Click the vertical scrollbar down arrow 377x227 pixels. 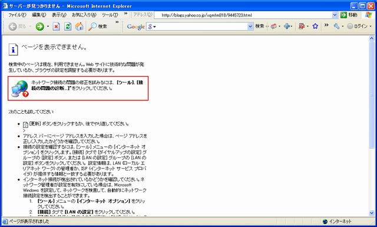pyautogui.click(x=372, y=213)
